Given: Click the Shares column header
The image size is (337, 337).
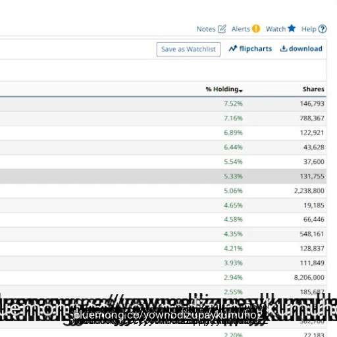Looking at the screenshot, I should [x=313, y=89].
